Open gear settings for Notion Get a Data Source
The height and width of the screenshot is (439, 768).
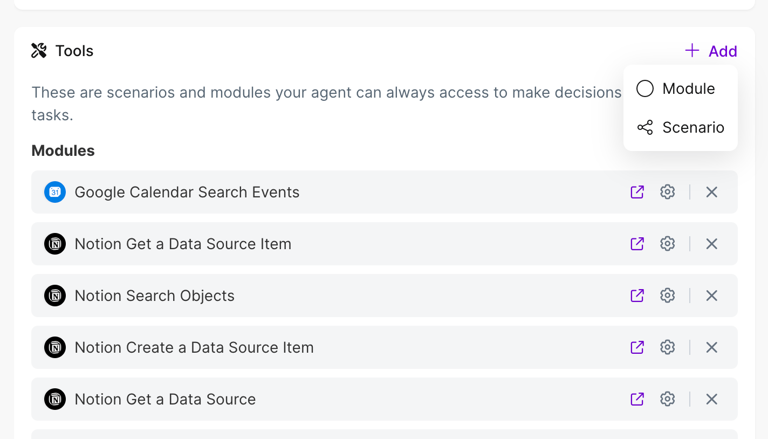point(668,399)
